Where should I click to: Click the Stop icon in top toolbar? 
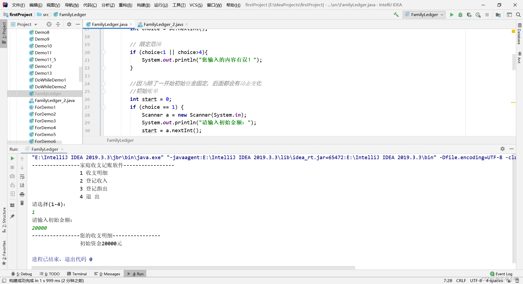tap(487, 15)
